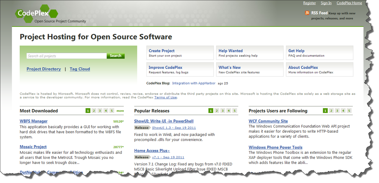Screen dimensions: 379x183
Task: Click the Popular Releases heading
Action: (152, 111)
